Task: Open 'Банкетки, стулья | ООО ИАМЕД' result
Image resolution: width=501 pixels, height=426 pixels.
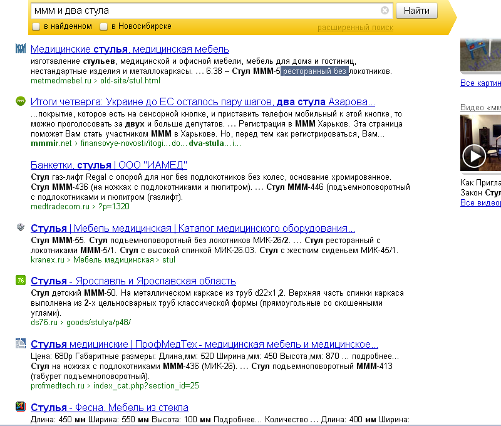Action: pos(109,165)
